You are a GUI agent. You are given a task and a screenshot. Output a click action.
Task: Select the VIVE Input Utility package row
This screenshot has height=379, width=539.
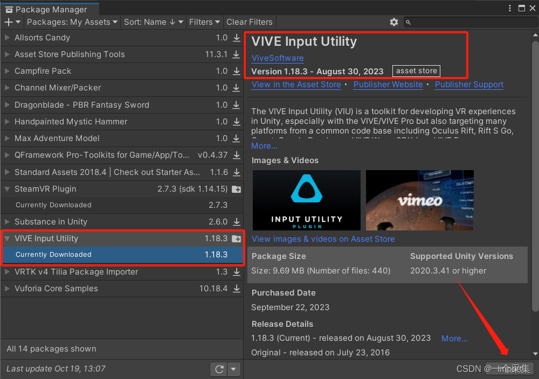tap(122, 238)
